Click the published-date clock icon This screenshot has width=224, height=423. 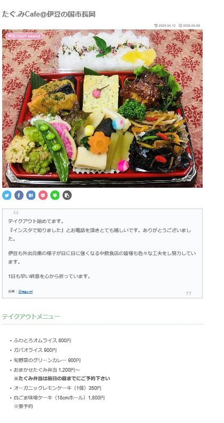click(x=180, y=26)
